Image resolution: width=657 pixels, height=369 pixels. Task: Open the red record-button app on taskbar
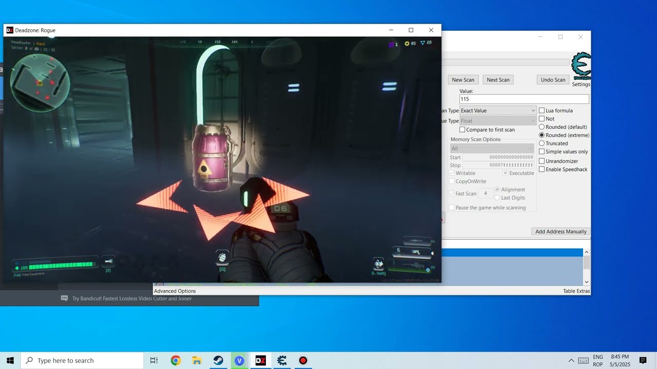tap(303, 360)
